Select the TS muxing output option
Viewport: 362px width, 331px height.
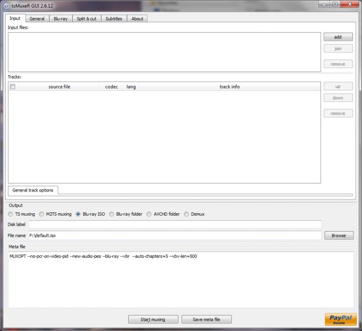pos(21,214)
